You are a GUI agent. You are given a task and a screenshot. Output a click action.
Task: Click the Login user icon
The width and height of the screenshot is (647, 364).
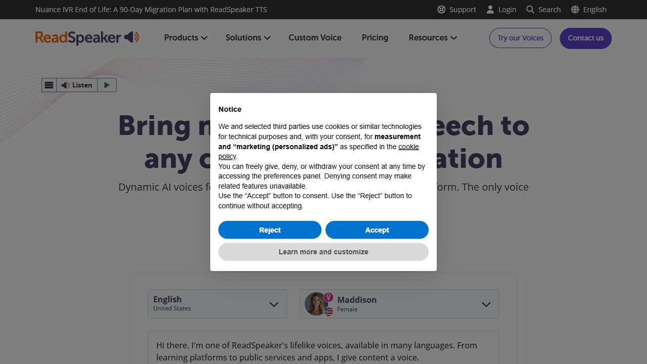[490, 10]
